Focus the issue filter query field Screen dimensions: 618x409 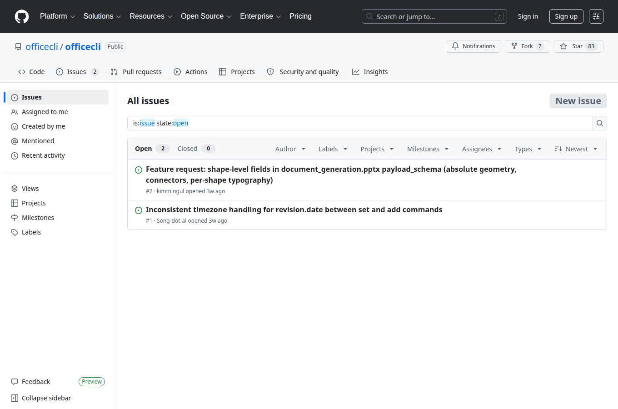pos(360,123)
